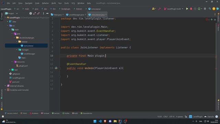Close the JoinListener.java tab
220x124 pixels.
(106, 14)
